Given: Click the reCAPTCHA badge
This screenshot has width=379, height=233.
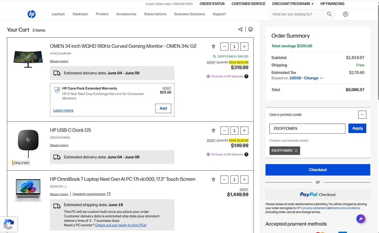Looking at the screenshot, I should point(9,224).
